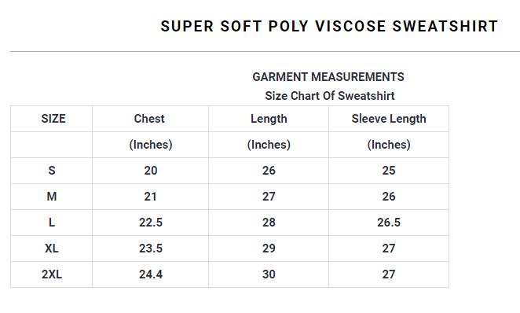Select the SIZE column header
Screen dimensions: 520x313
coord(53,119)
